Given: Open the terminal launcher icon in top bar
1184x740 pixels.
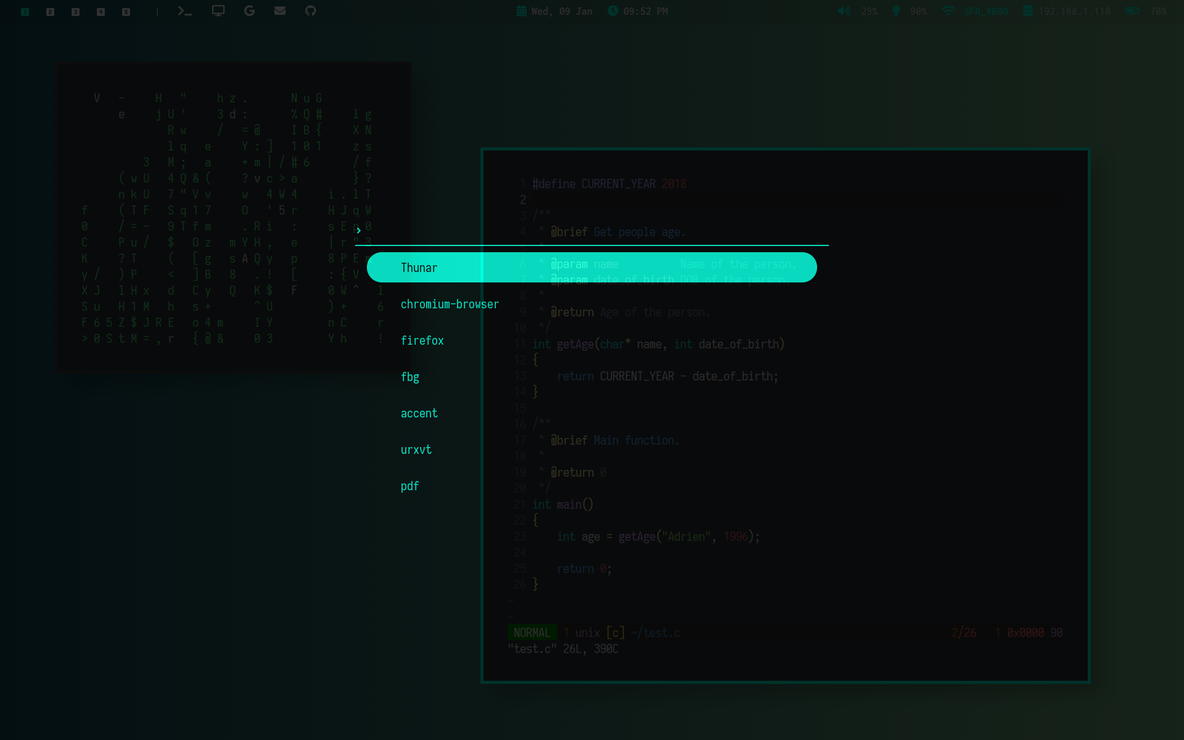Looking at the screenshot, I should pos(184,11).
